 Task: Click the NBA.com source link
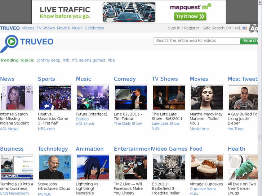coord(46,129)
